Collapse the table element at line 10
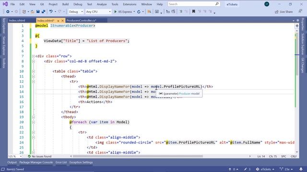Image resolution: width=307 pixels, height=172 pixels. [x=34, y=71]
